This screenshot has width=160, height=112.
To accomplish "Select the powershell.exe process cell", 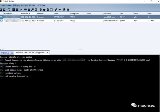I will tap(110, 21).
